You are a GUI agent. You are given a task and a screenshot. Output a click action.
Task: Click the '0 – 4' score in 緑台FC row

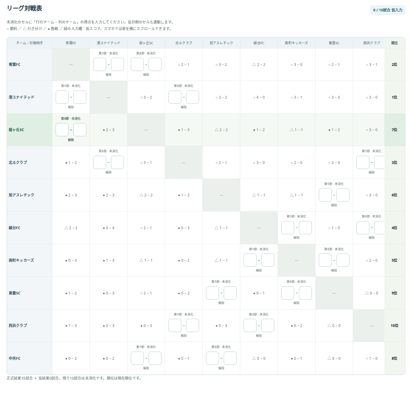tap(110, 228)
